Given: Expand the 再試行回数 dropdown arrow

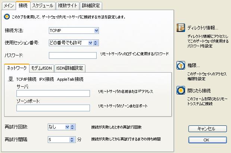Looking at the screenshot, I should 67,127.
